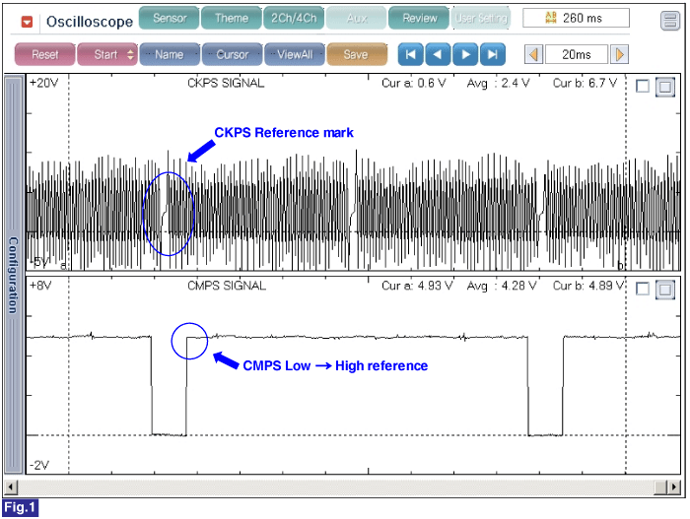The image size is (690, 519).
Task: Click the Save button
Action: pos(357,54)
